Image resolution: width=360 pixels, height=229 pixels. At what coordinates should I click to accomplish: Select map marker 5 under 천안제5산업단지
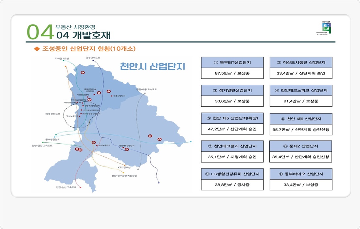tap(127, 150)
